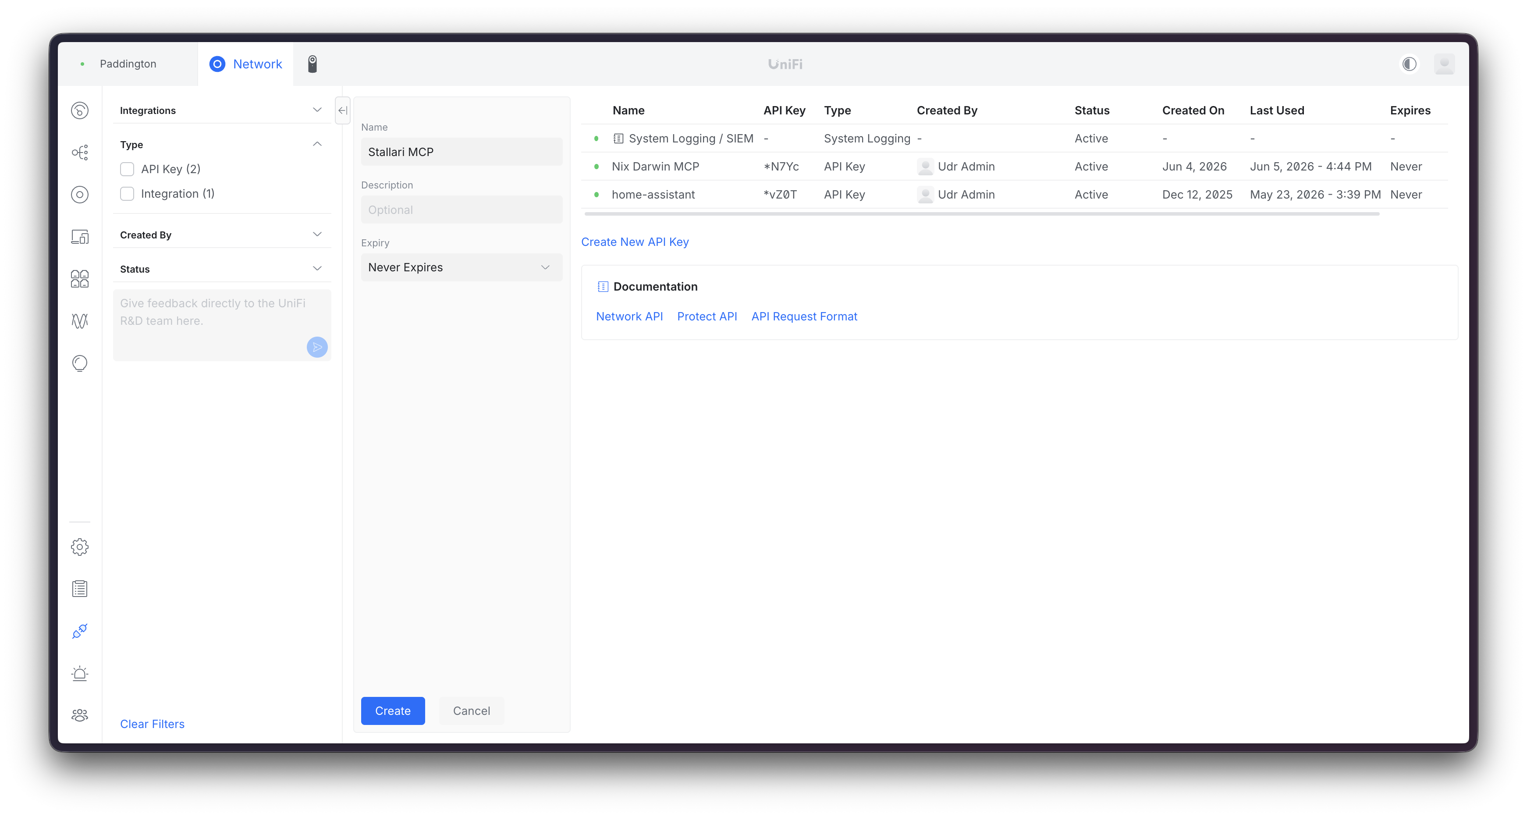Click Udr Admin avatar in Nix Darwin row
This screenshot has height=817, width=1527.
point(925,167)
